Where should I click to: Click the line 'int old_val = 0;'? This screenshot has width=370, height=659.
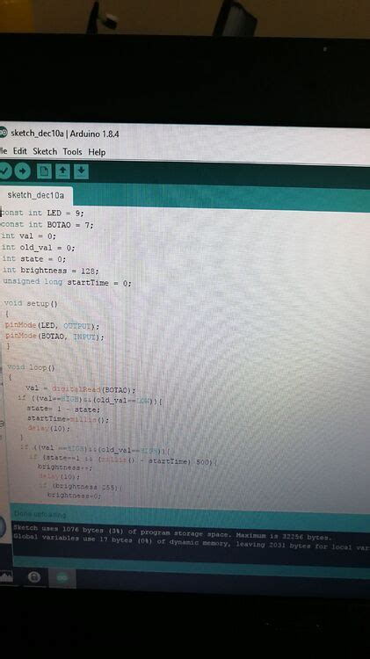coord(39,248)
